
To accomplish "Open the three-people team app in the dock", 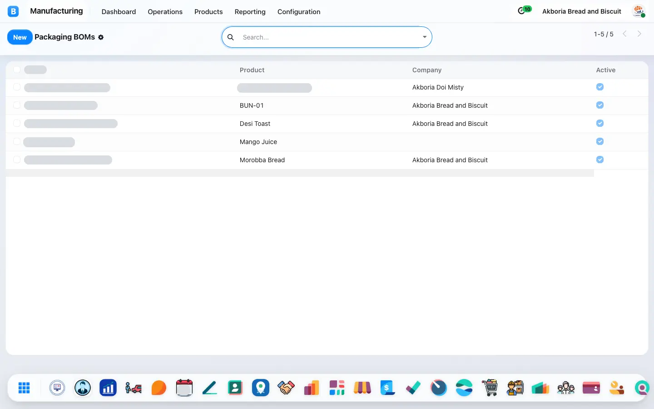I will (x=566, y=388).
